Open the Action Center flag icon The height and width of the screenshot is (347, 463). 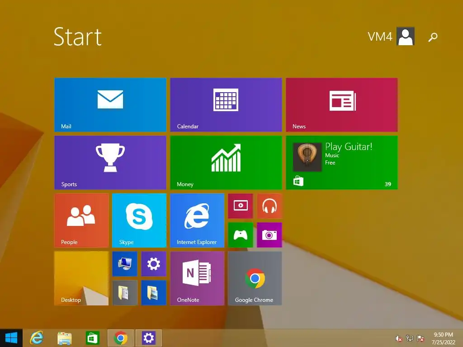click(x=420, y=338)
